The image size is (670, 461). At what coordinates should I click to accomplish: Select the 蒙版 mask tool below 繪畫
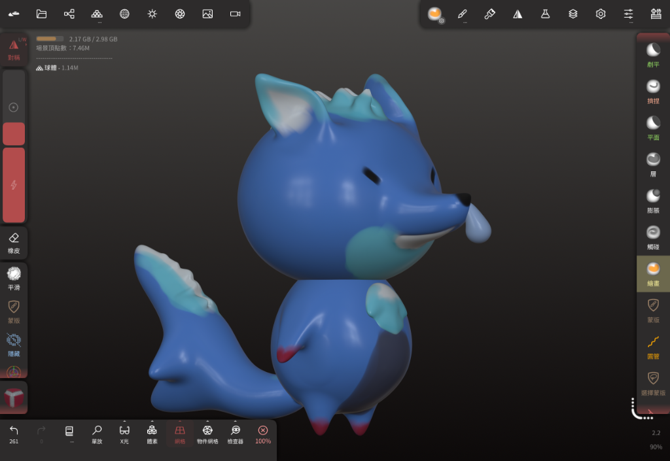pos(654,311)
